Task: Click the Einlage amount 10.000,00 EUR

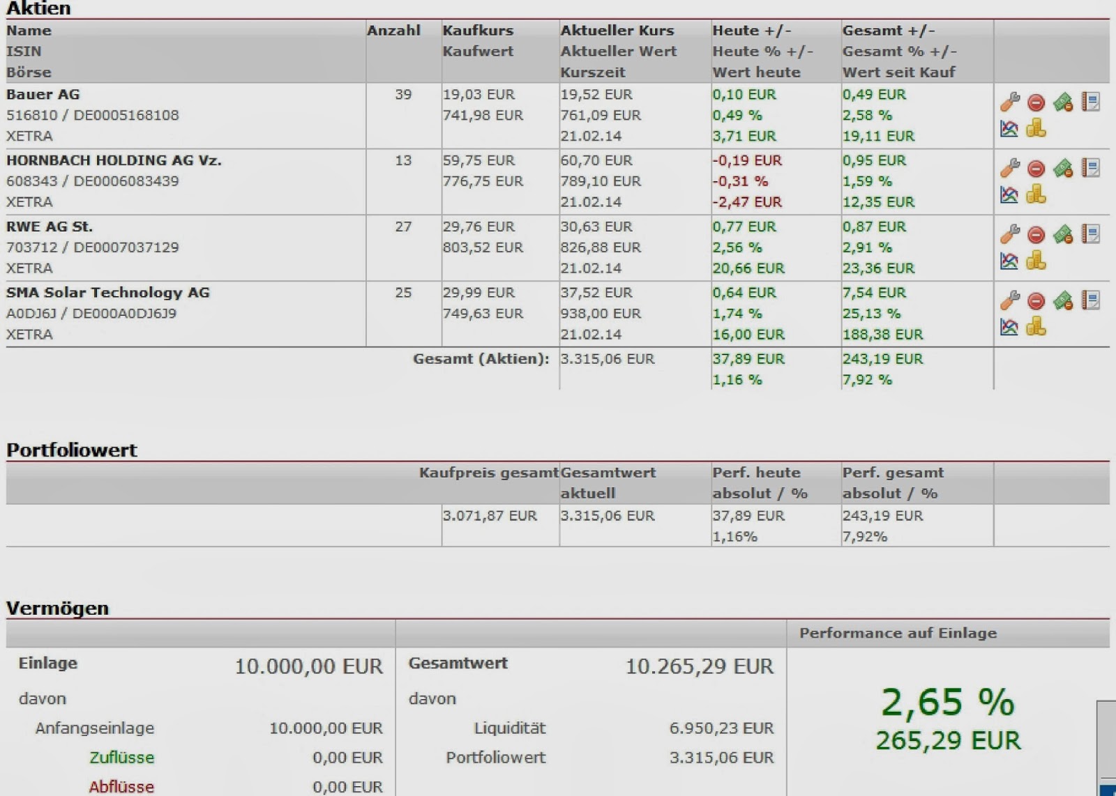Action: (x=308, y=666)
